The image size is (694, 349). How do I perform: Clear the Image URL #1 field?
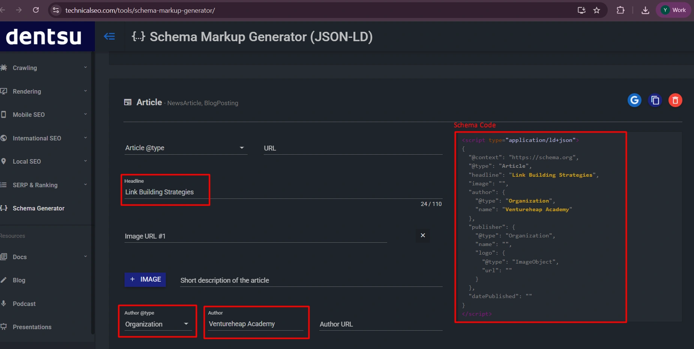tap(422, 235)
